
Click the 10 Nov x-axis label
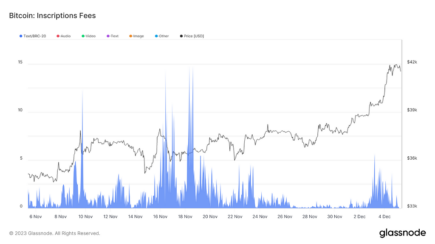tap(85, 216)
